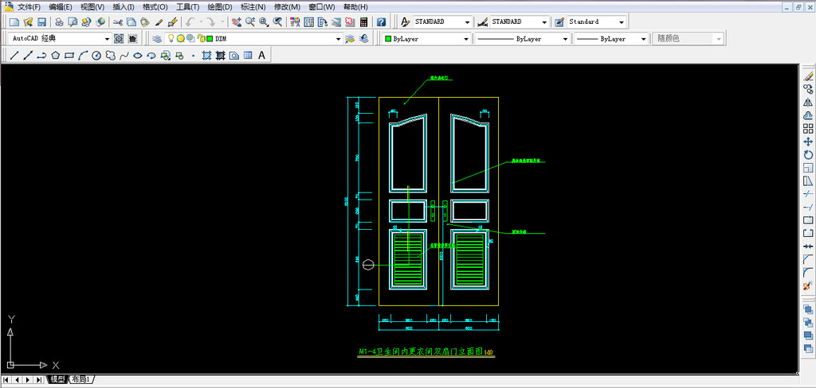Select the Hatch tool icon
Viewport: 816px width, 388px height.
tap(207, 56)
